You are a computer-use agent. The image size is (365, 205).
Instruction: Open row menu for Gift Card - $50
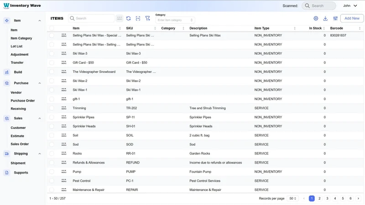tap(64, 62)
